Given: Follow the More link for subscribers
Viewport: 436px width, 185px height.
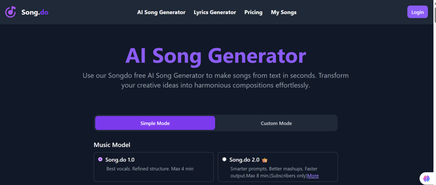Looking at the screenshot, I should [x=313, y=176].
